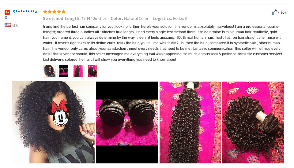The height and width of the screenshot is (168, 294).
Task: Click the helpful vote count (0)
Action: pyautogui.click(x=283, y=13)
